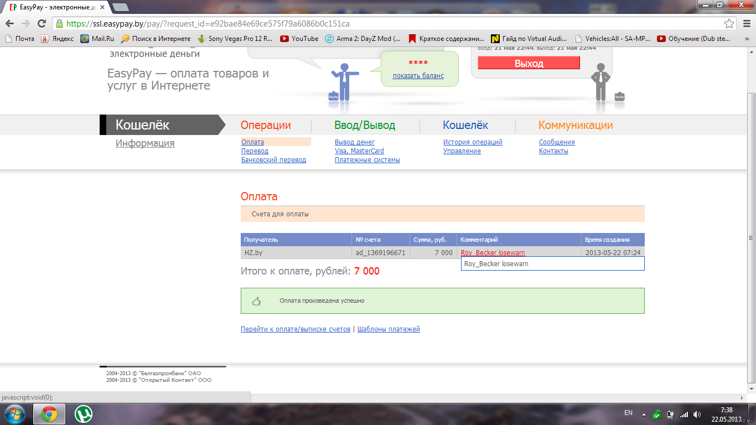
Task: Go back with the browser back arrow
Action: tap(9, 24)
